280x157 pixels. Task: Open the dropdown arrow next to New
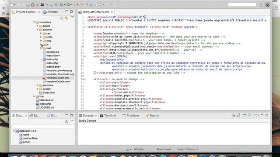point(14,5)
